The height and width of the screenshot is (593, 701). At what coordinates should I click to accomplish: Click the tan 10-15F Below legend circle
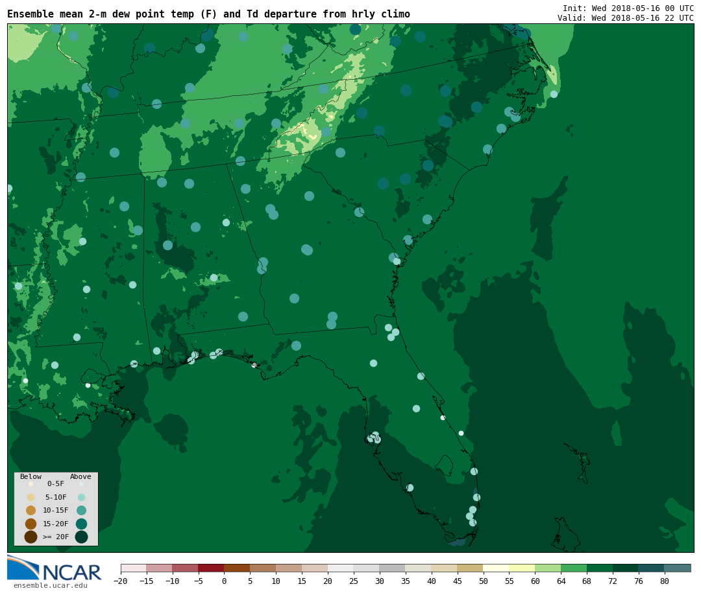pyautogui.click(x=31, y=510)
